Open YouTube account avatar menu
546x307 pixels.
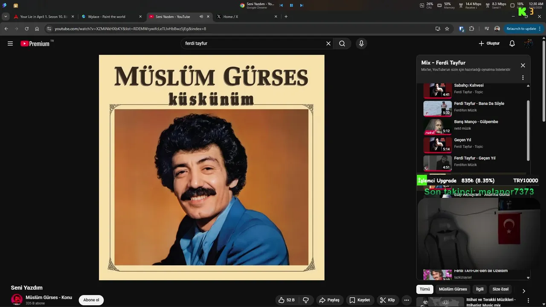click(529, 43)
